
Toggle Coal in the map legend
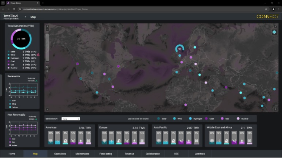point(209,119)
